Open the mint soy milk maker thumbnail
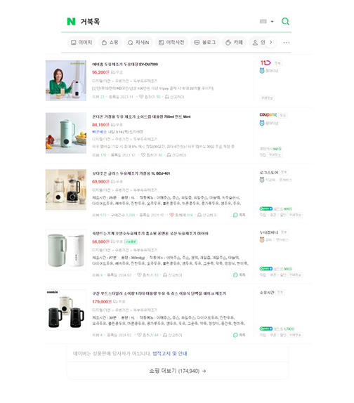The height and width of the screenshot is (403, 354). [66, 133]
